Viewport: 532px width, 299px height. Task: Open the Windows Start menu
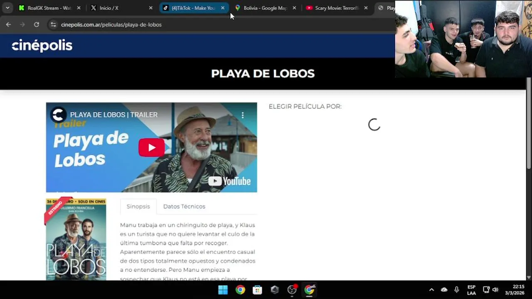tap(223, 290)
